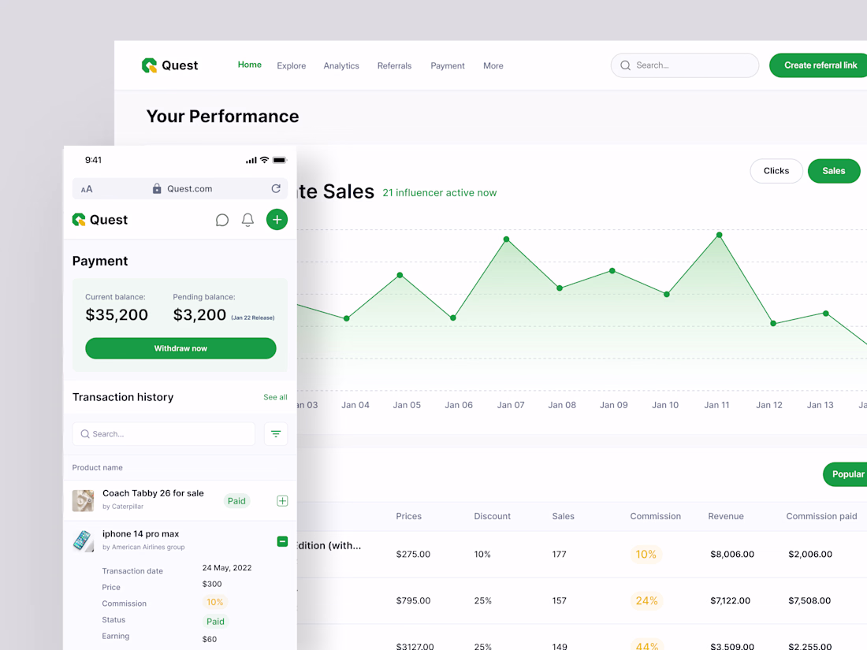Image resolution: width=867 pixels, height=650 pixels.
Task: Click the lock icon beside Quest.com
Action: coord(157,188)
